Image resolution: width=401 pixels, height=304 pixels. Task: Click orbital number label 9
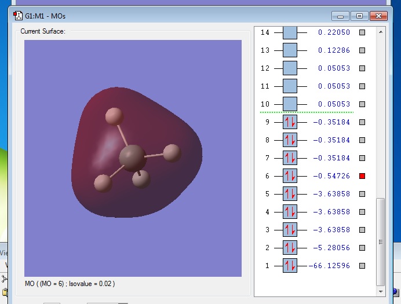coord(267,122)
